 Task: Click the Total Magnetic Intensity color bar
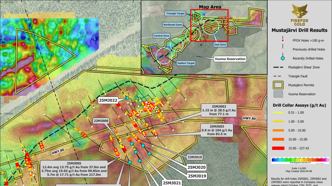pyautogui.click(x=299, y=160)
